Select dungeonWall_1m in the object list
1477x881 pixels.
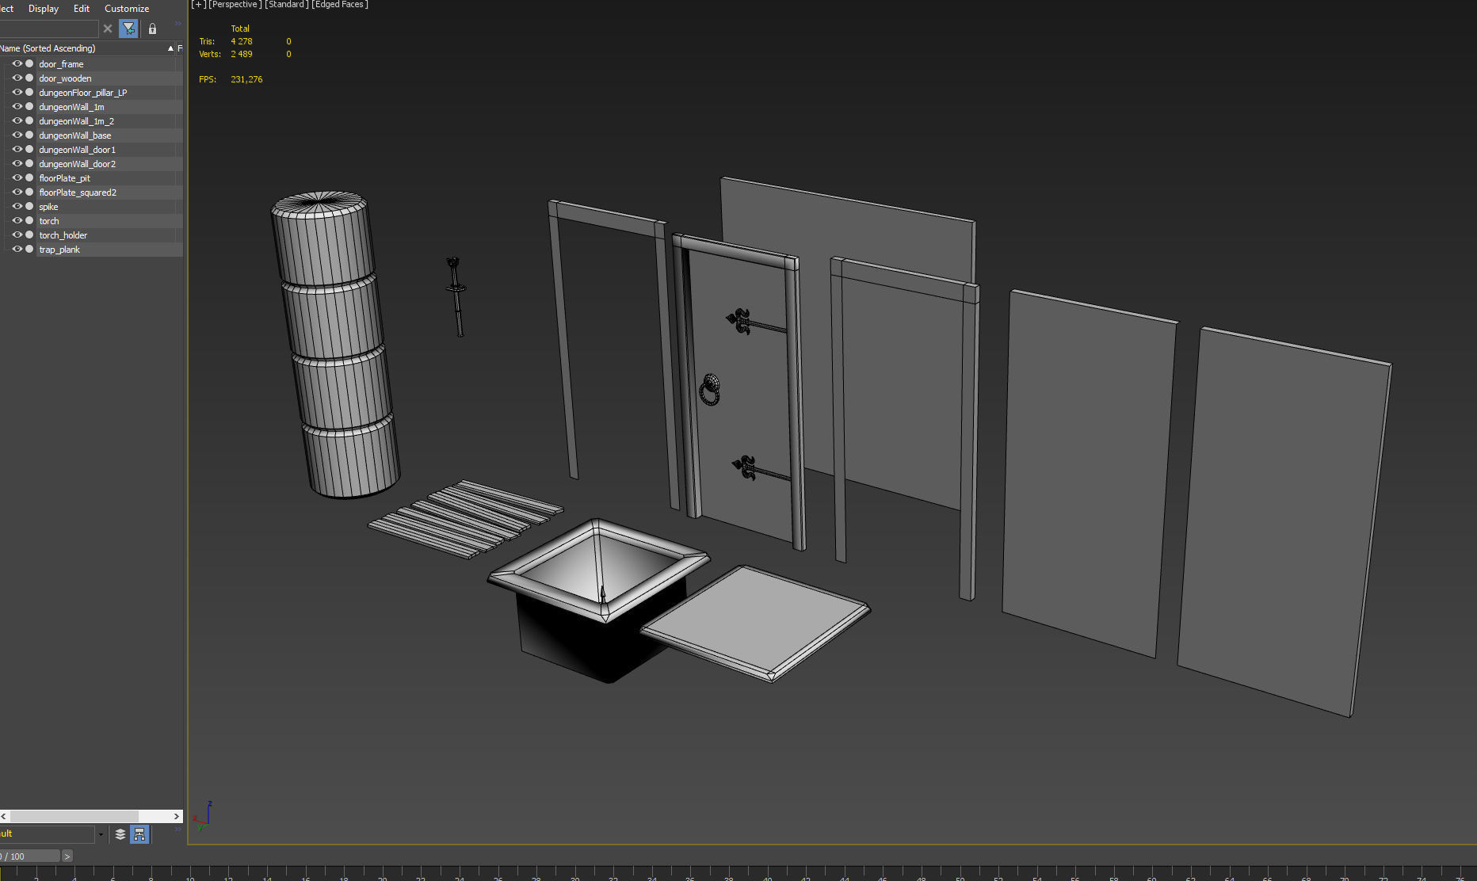[71, 107]
